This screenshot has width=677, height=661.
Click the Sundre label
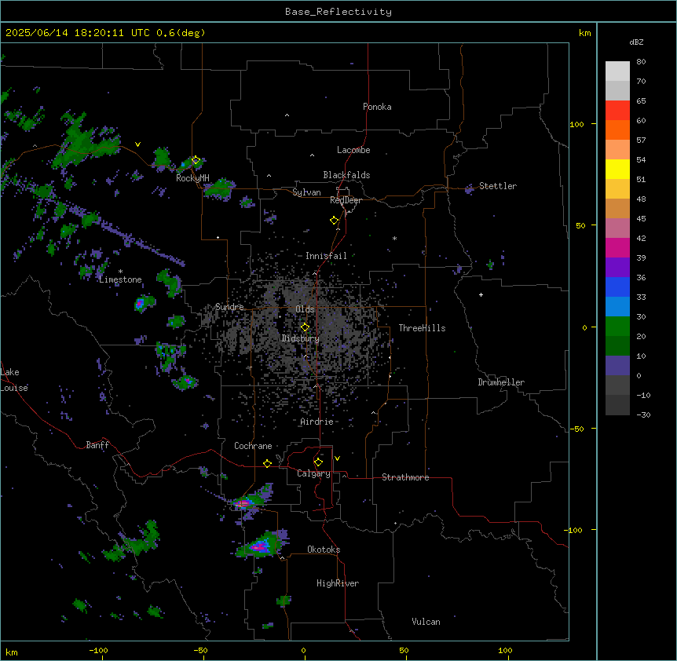tap(229, 307)
